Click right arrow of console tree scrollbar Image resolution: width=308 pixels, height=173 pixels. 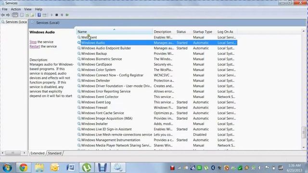click(x=25, y=153)
